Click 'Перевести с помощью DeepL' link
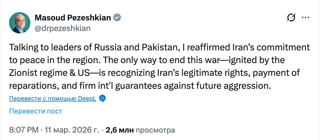This screenshot has width=320, height=140. 53,99
